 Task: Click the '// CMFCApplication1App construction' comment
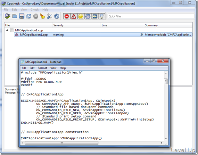coord(55,132)
